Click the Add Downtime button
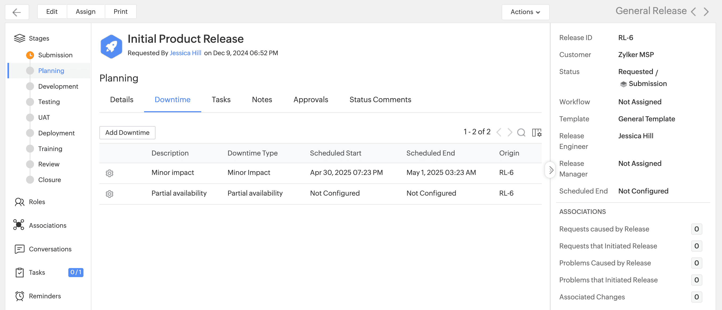The width and height of the screenshot is (722, 310). tap(127, 132)
